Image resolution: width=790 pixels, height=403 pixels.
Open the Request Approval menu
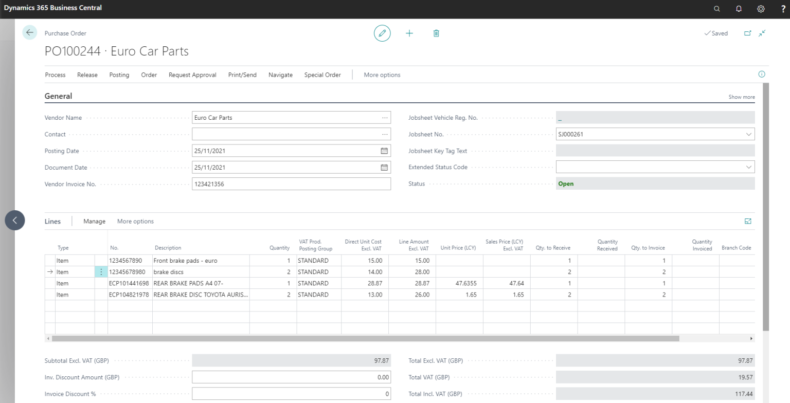tap(192, 75)
